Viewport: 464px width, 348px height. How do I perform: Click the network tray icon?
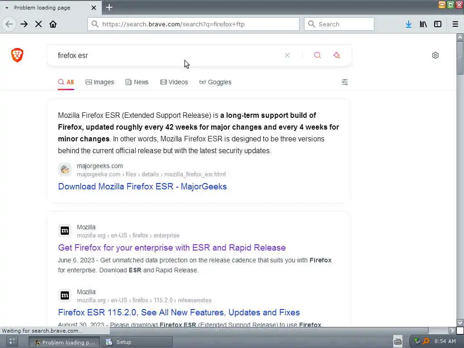click(417, 342)
